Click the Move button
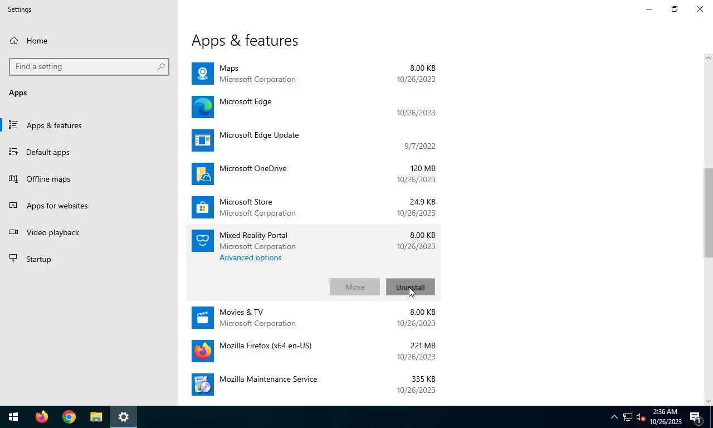The height and width of the screenshot is (428, 713). pyautogui.click(x=355, y=287)
